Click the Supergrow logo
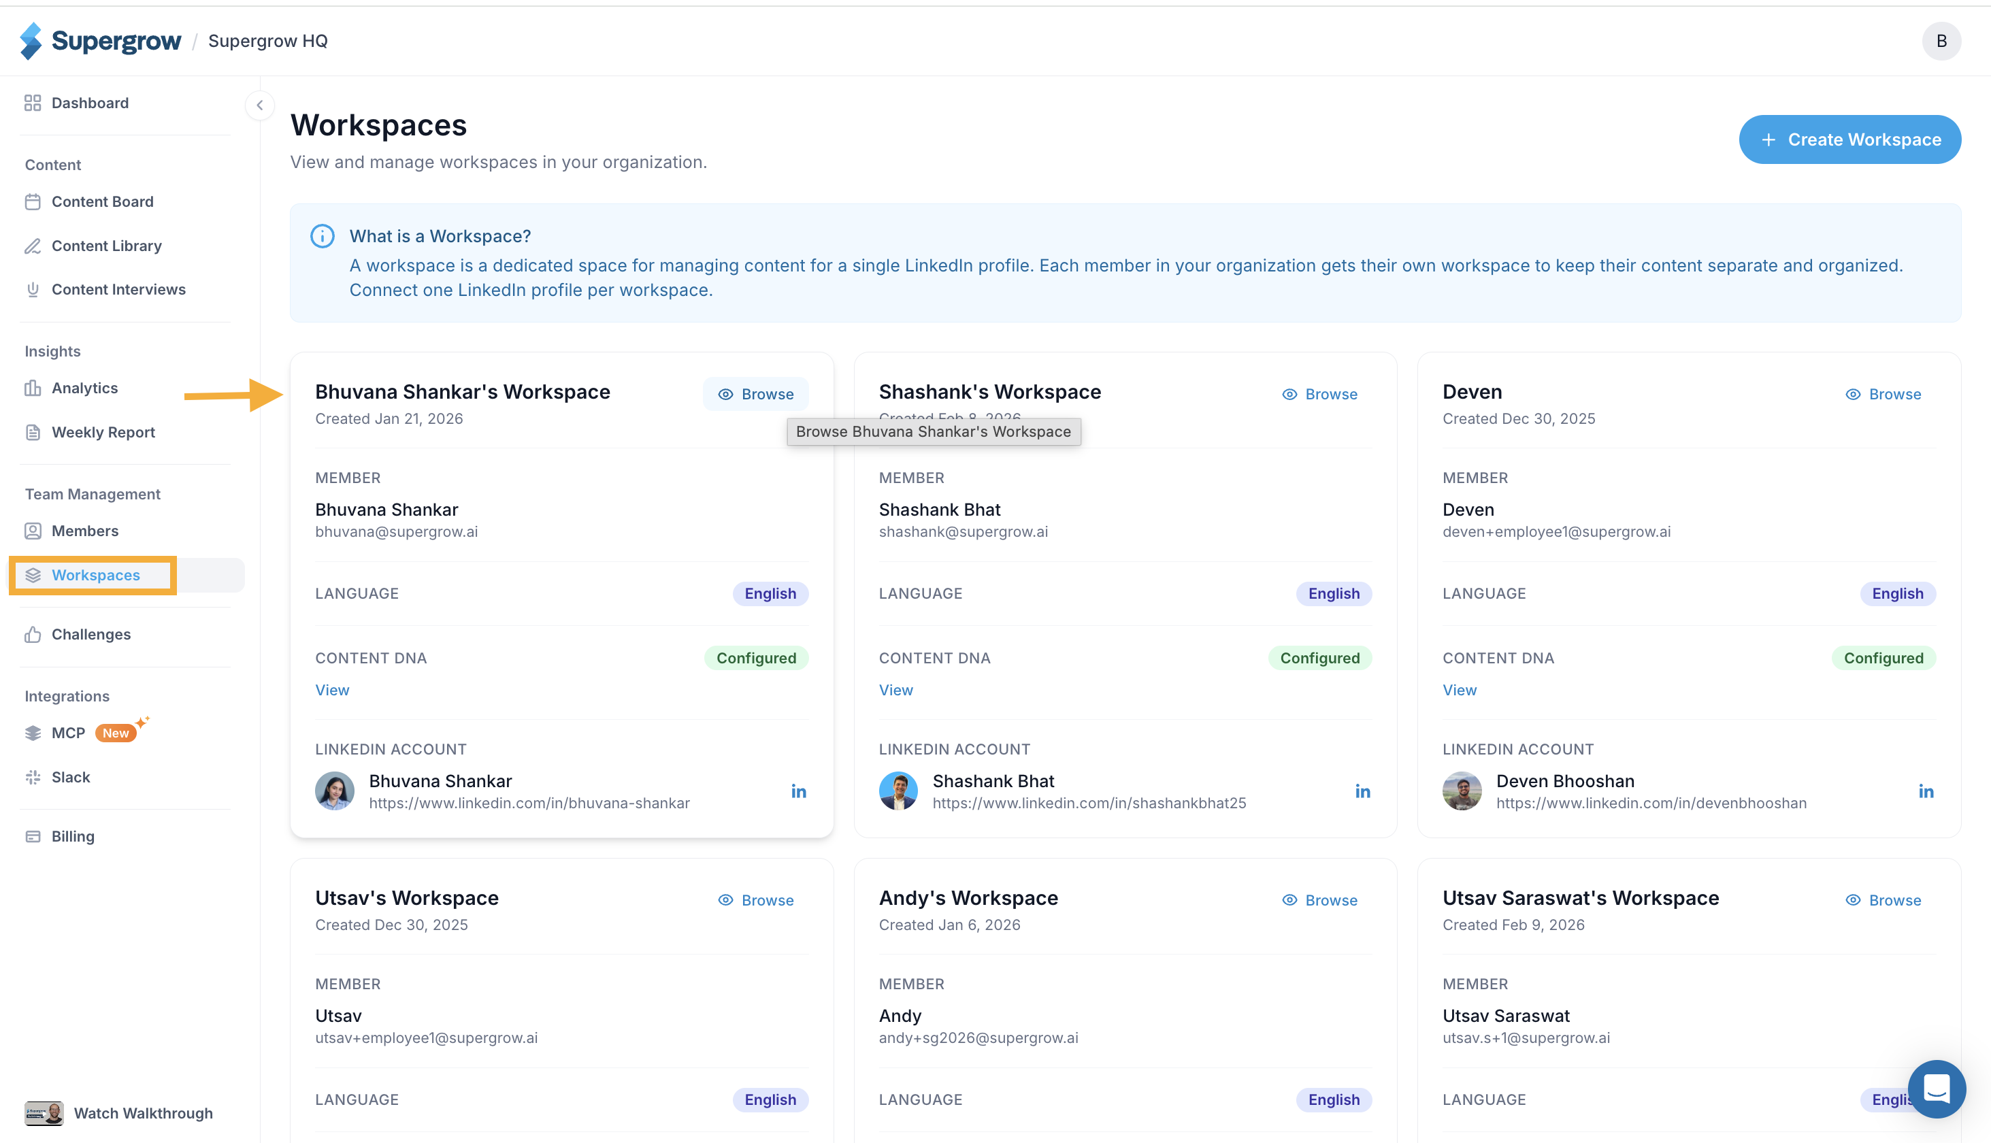 [101, 41]
